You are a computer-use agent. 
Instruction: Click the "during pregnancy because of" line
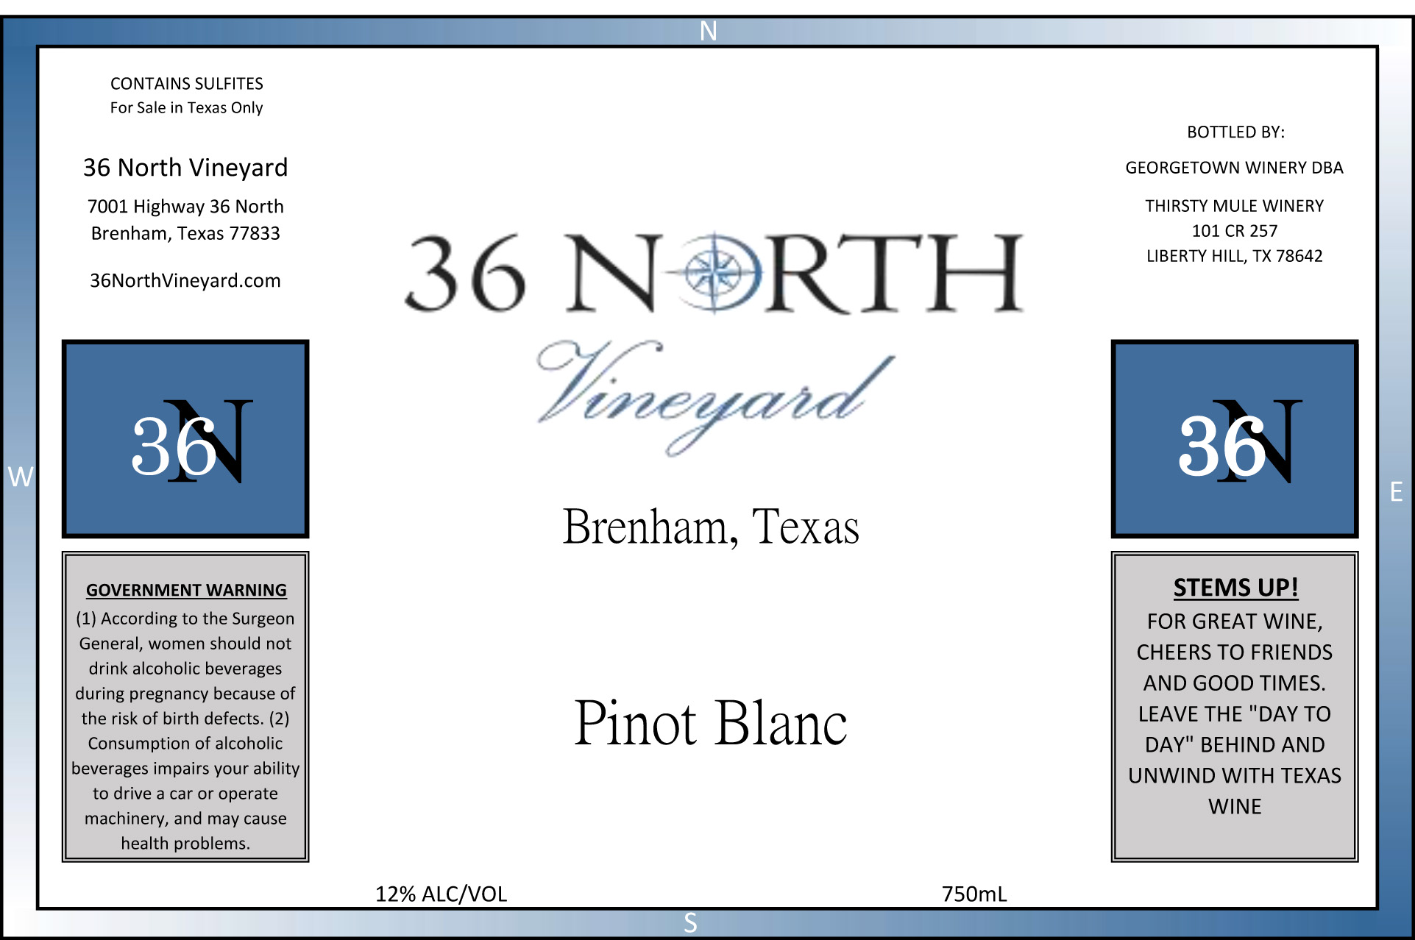point(185,694)
